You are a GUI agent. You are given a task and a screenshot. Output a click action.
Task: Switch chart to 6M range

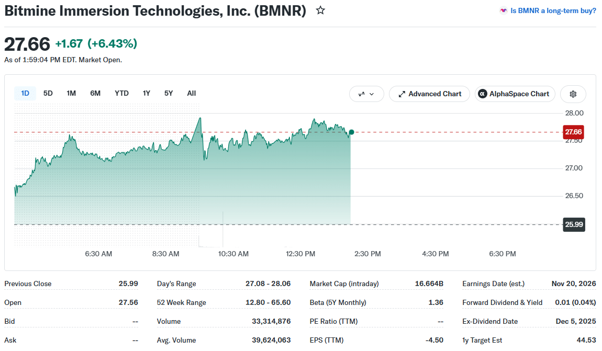point(95,93)
